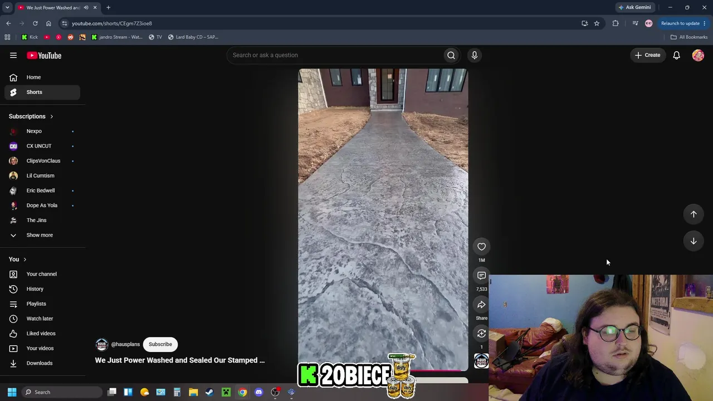The height and width of the screenshot is (401, 713).
Task: Expand the You section
Action: tap(18, 260)
